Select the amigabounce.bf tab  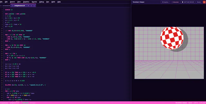point(20,6)
